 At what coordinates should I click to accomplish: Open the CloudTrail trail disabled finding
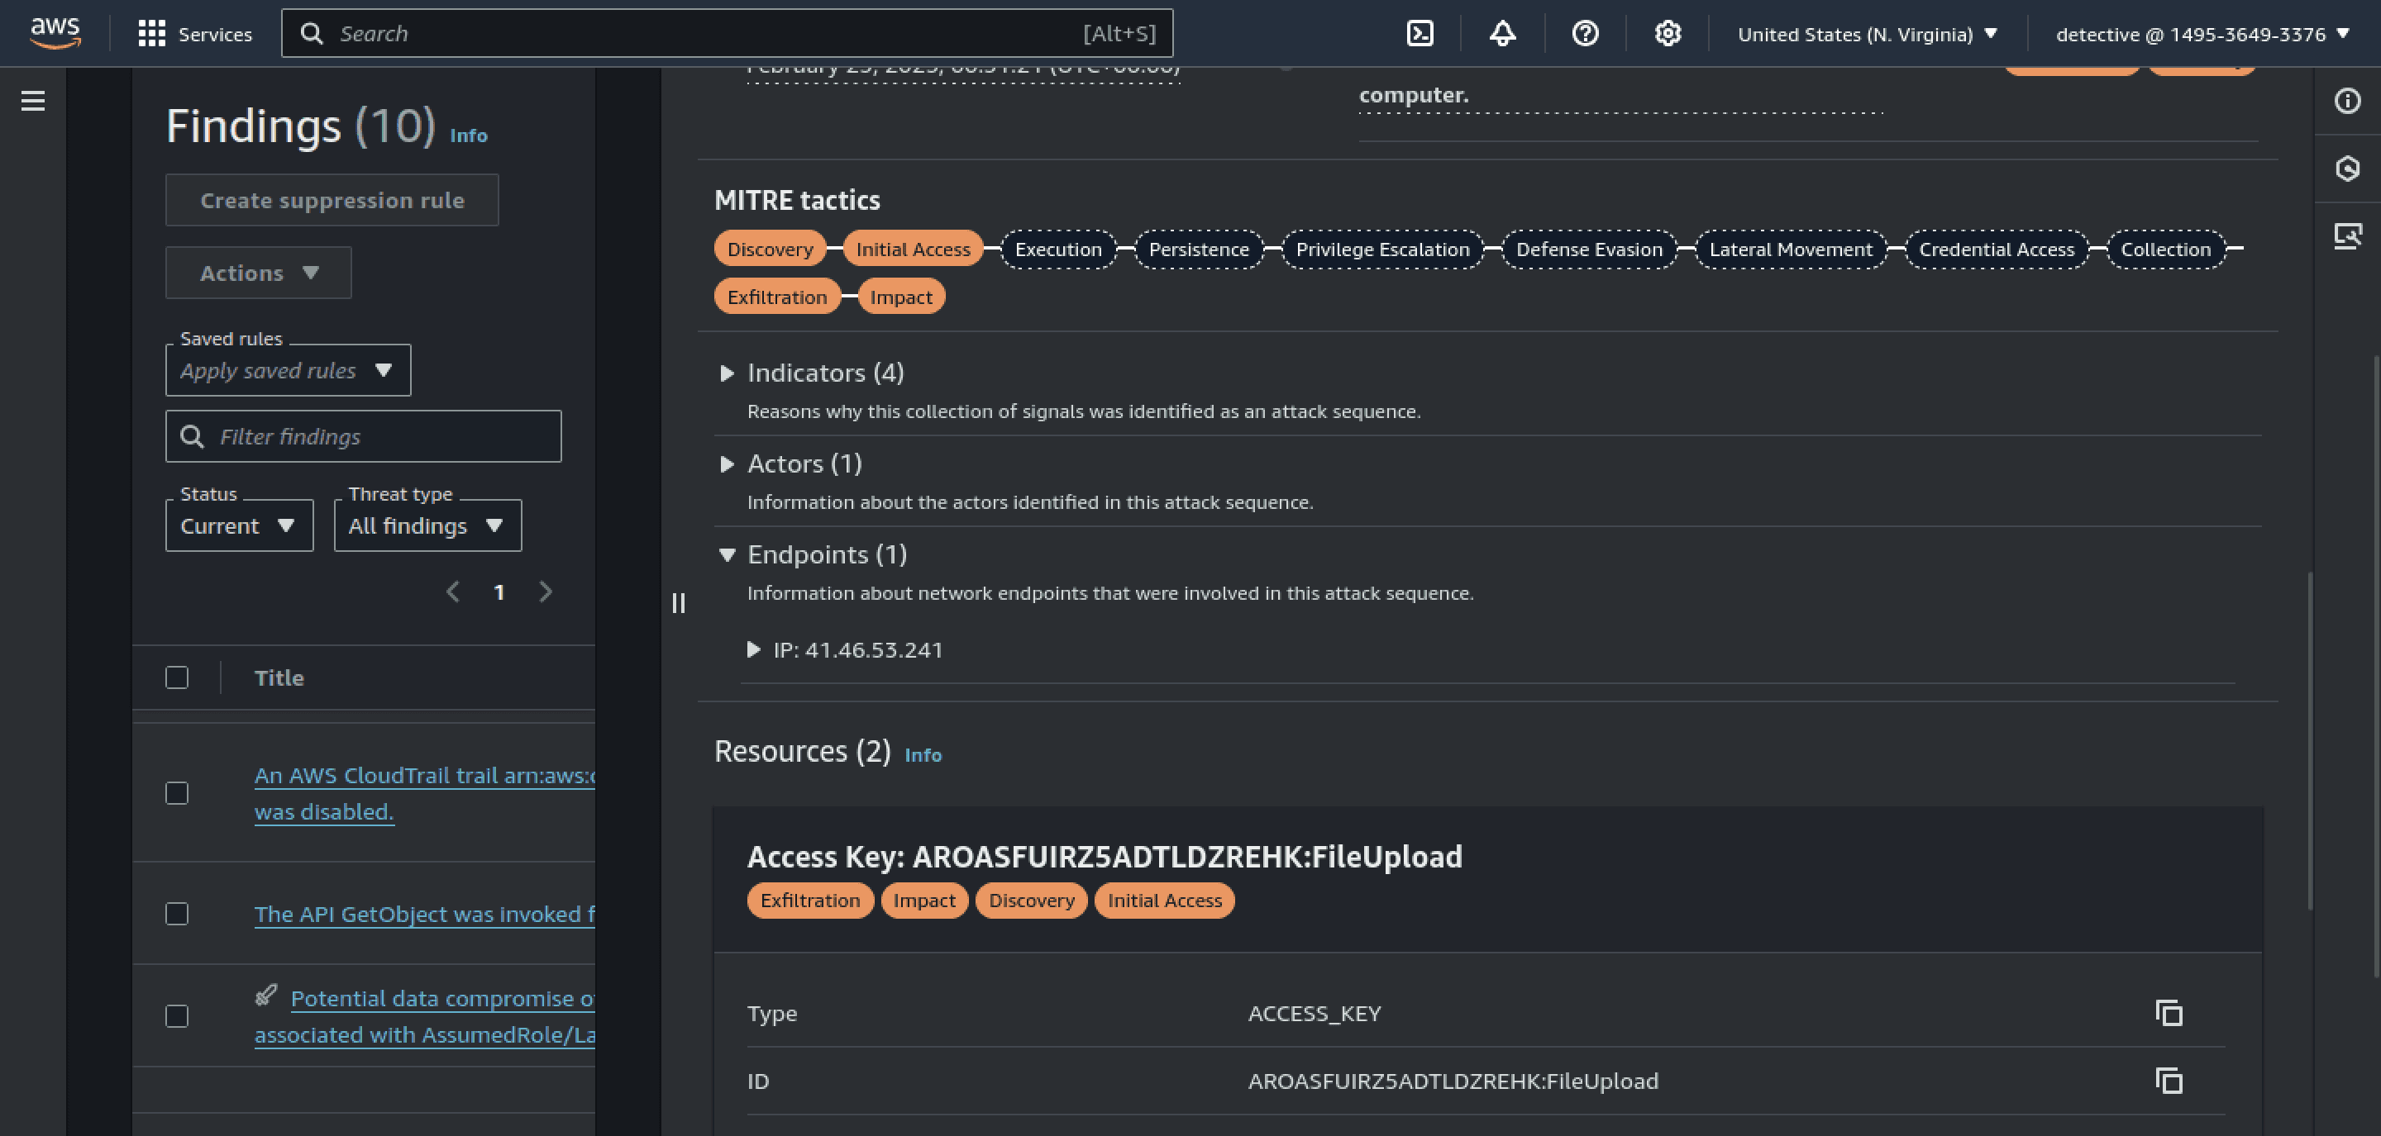[x=424, y=793]
